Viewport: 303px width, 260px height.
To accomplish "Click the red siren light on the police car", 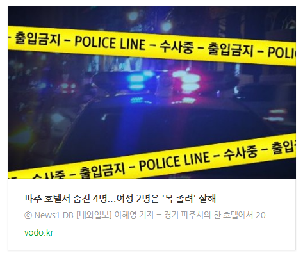I will pyautogui.click(x=187, y=81).
